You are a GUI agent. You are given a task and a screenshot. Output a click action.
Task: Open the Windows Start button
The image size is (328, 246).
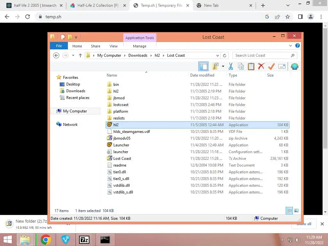(8, 240)
